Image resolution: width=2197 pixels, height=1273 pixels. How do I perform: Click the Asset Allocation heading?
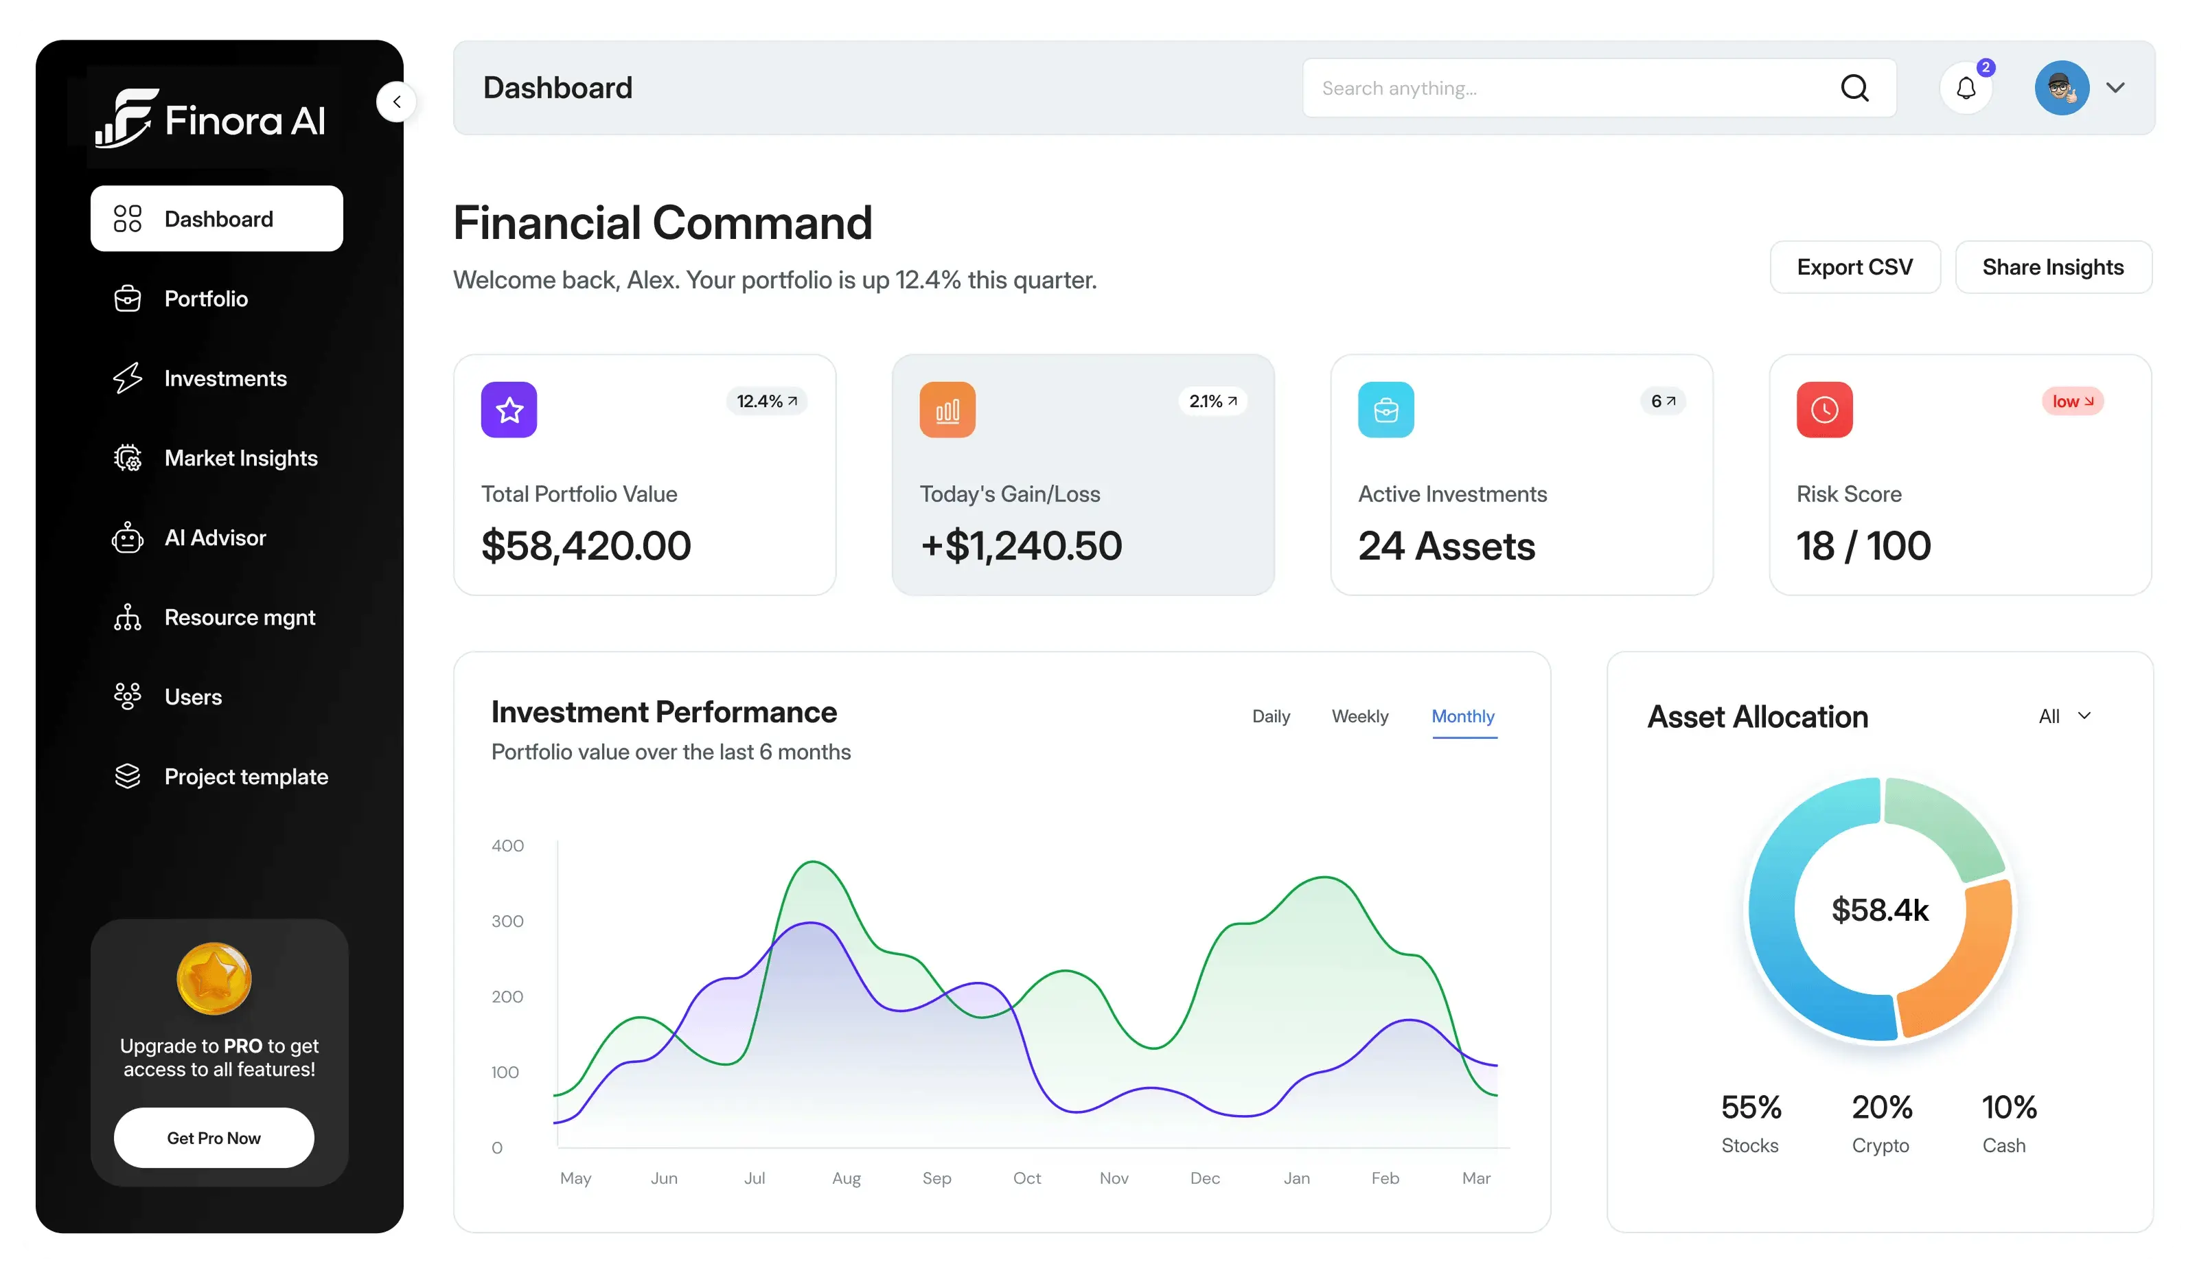coord(1758,717)
